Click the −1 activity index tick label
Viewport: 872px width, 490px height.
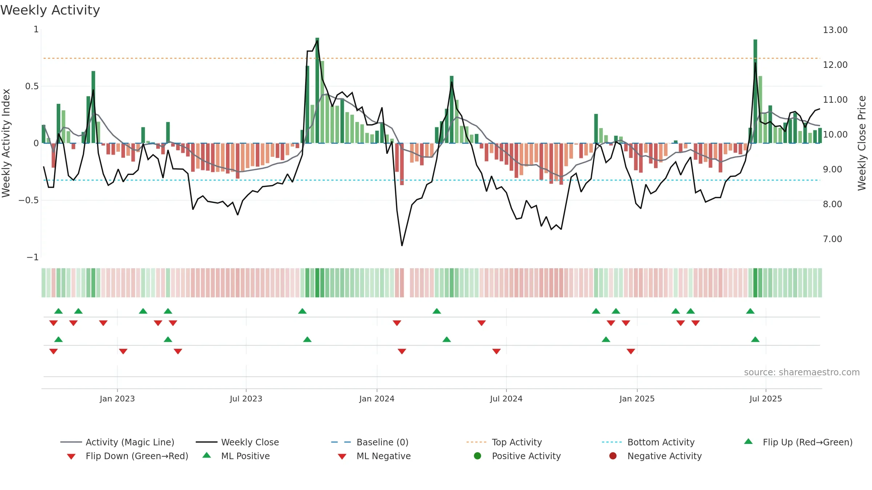(32, 257)
